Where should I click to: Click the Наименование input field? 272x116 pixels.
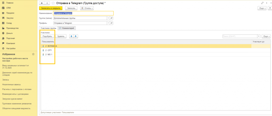83,13
